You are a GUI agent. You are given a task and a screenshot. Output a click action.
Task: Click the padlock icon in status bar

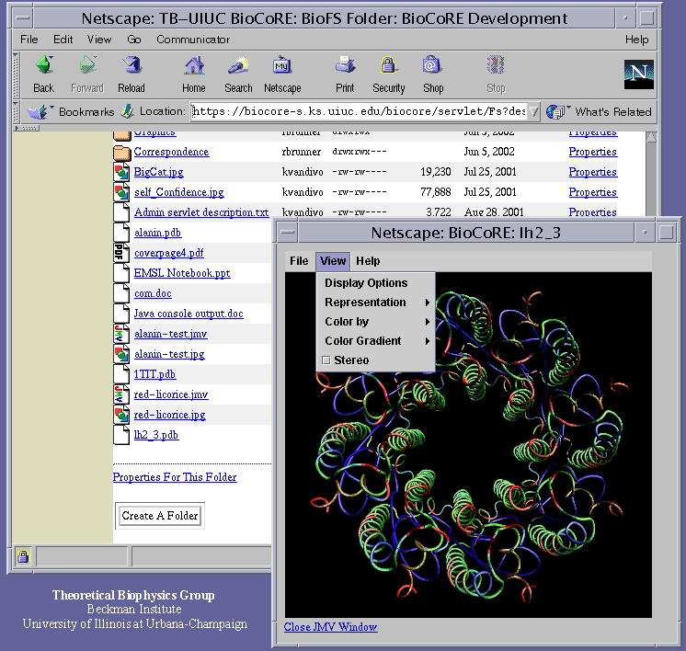[x=22, y=556]
